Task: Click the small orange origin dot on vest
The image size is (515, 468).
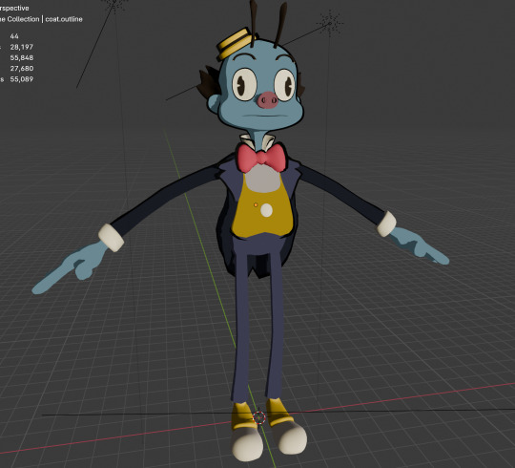Action: click(256, 205)
